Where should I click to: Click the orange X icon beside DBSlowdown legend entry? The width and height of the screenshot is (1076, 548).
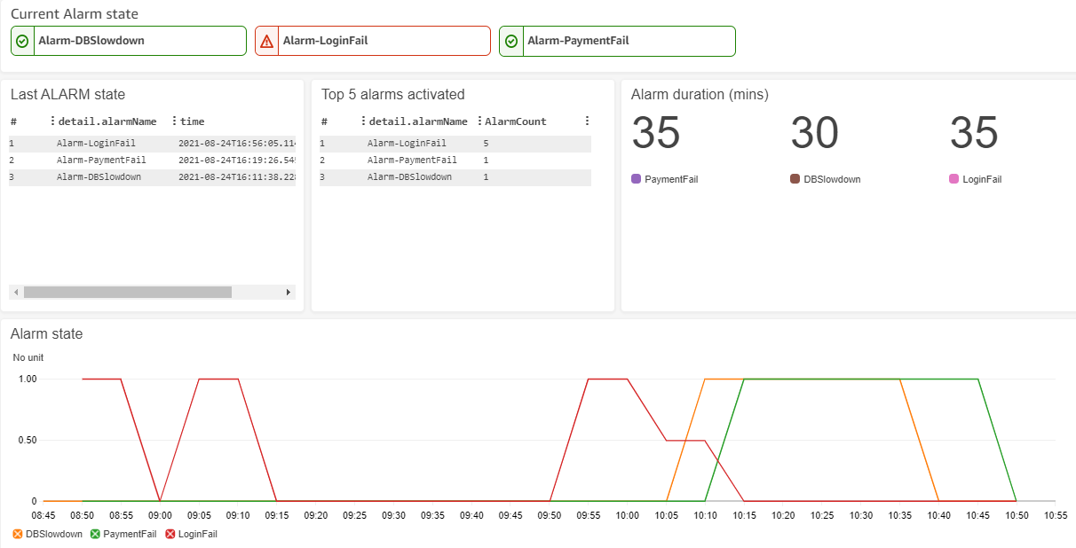[15, 534]
